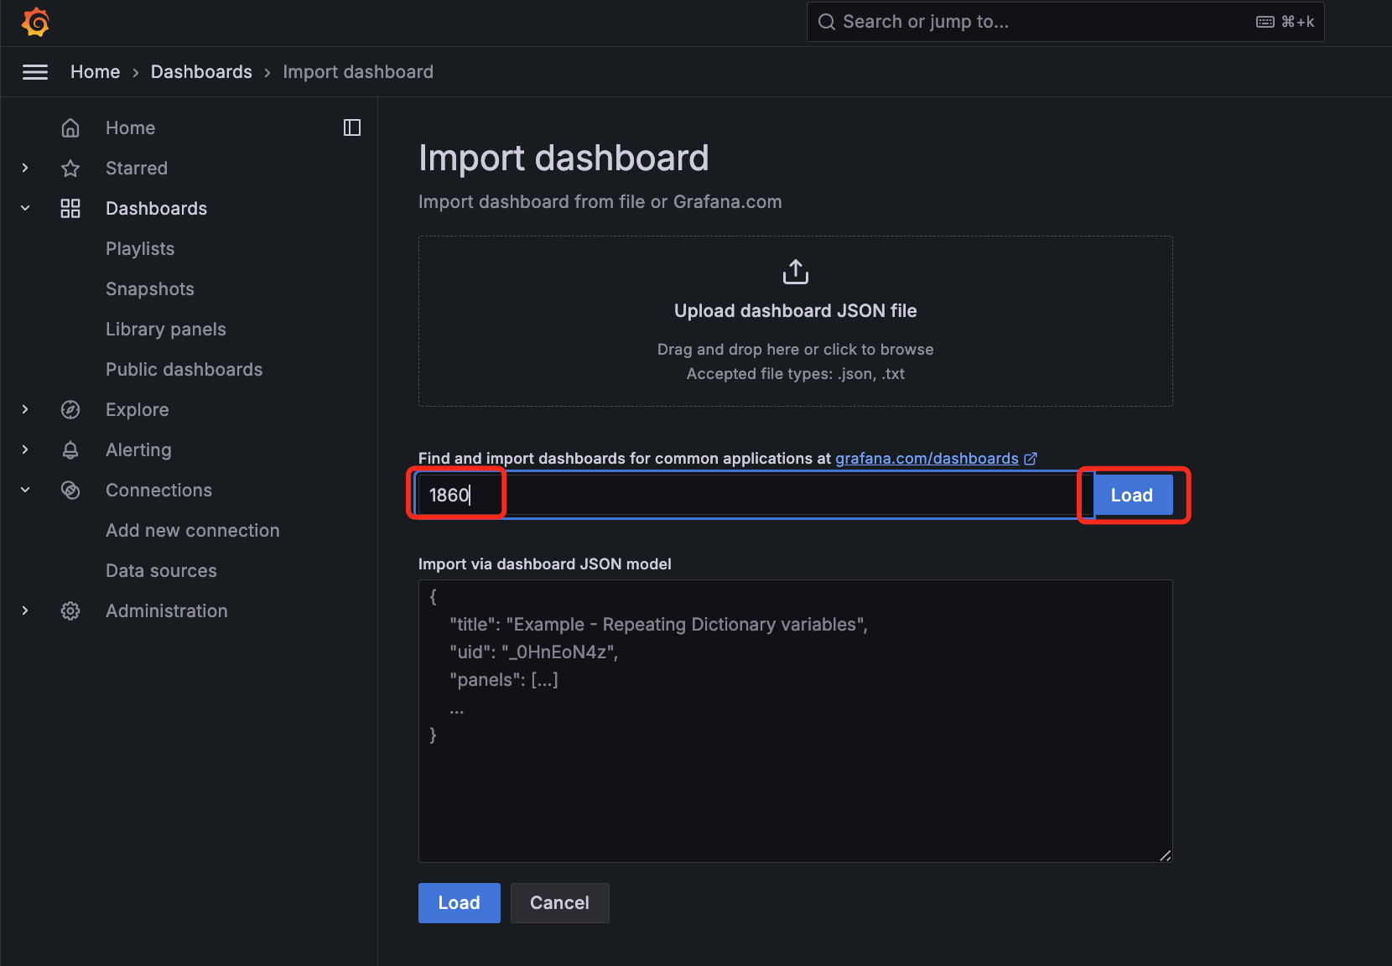Expand the Starred section chevron
This screenshot has width=1392, height=966.
click(25, 168)
